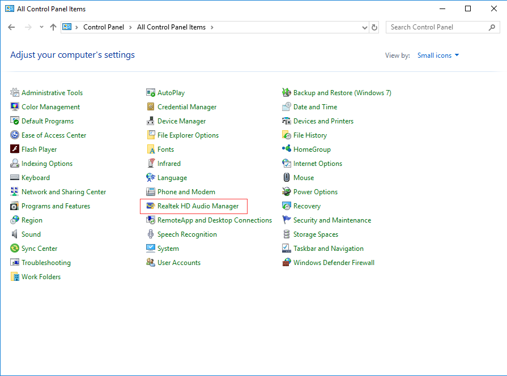
Task: Click the refresh button beside address bar
Action: tap(374, 28)
